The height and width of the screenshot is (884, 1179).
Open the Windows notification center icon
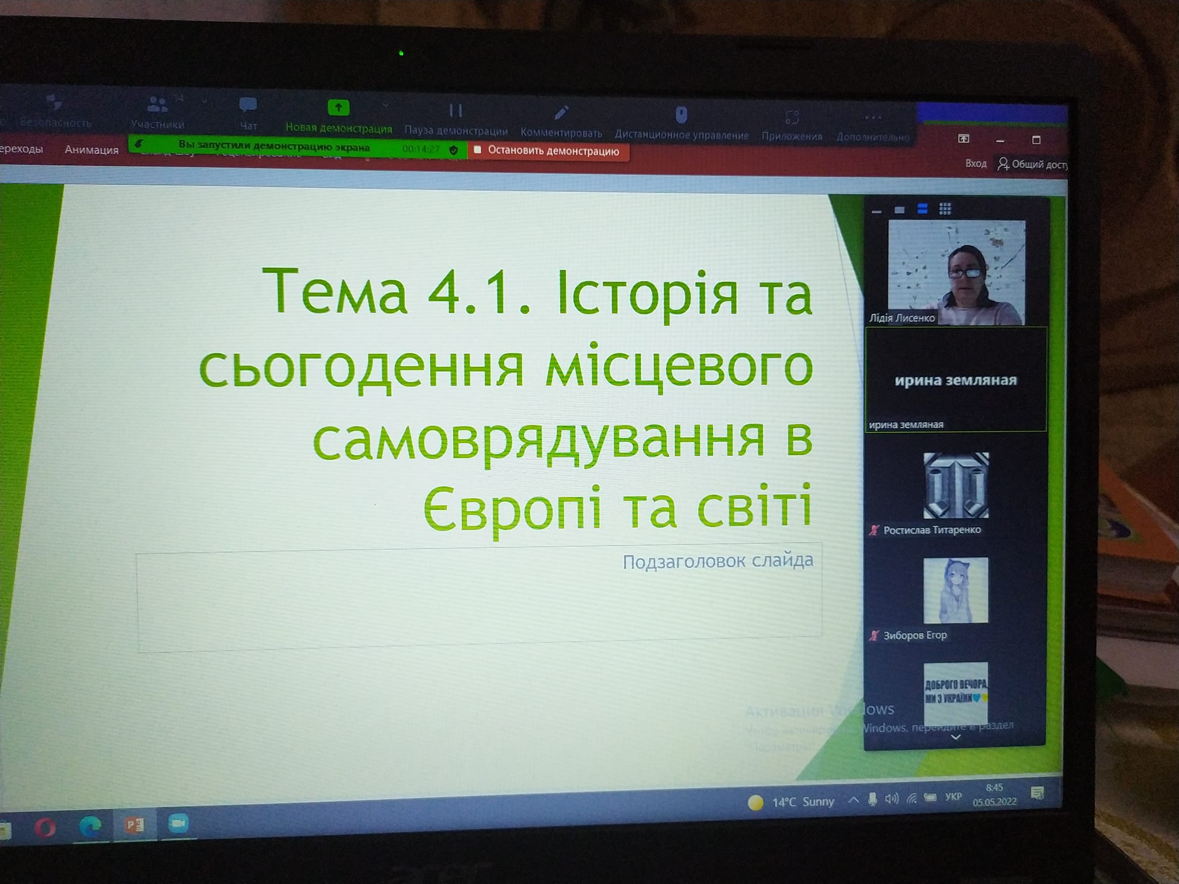[x=1037, y=794]
